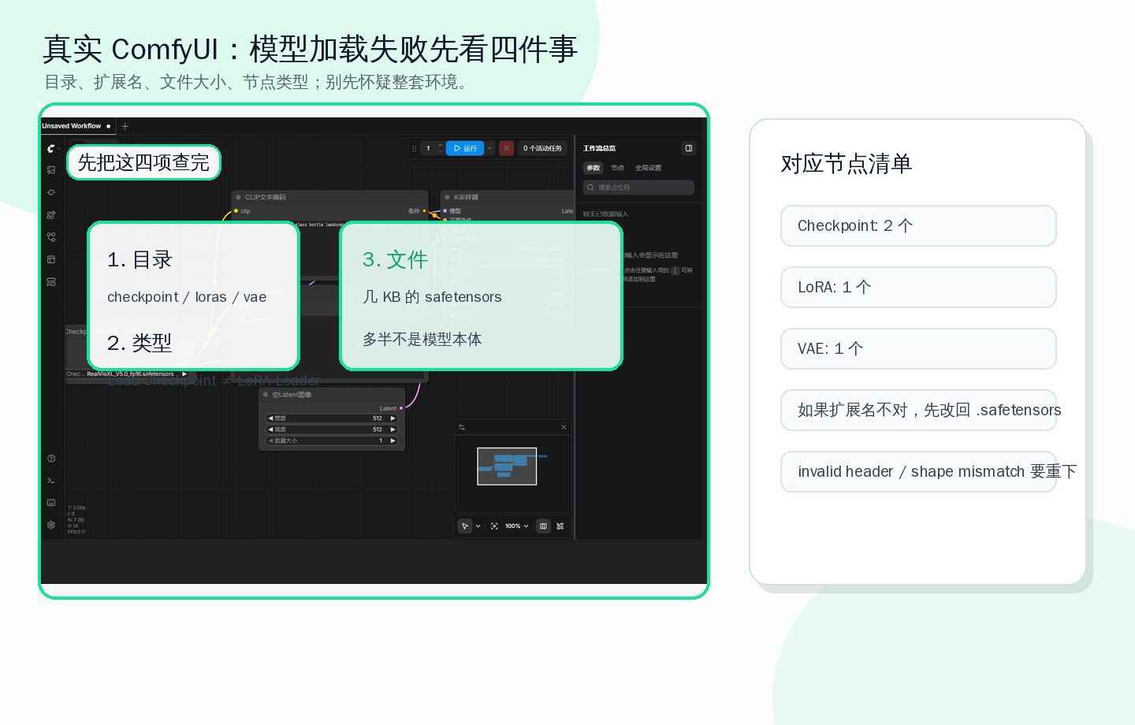
Task: Open the layout templates sidebar icon
Action: 51,259
